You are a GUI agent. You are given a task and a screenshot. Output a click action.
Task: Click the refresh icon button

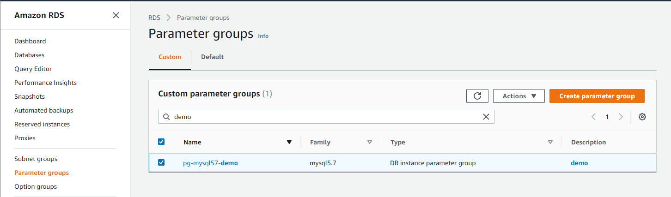[x=477, y=96]
